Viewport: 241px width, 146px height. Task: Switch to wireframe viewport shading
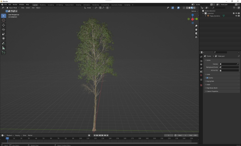coord(187,8)
